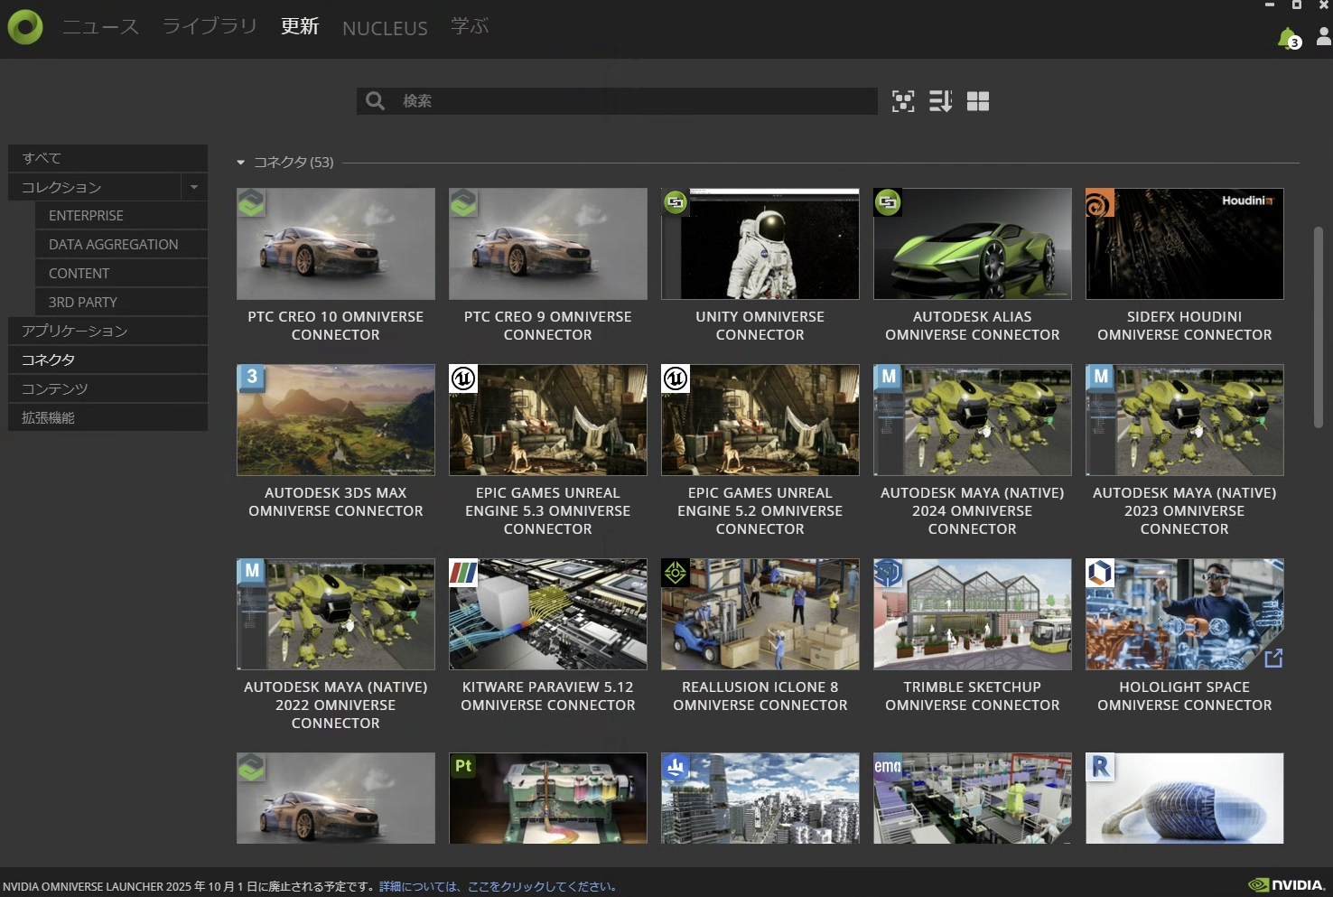
Task: Open the user account icon
Action: [x=1323, y=36]
